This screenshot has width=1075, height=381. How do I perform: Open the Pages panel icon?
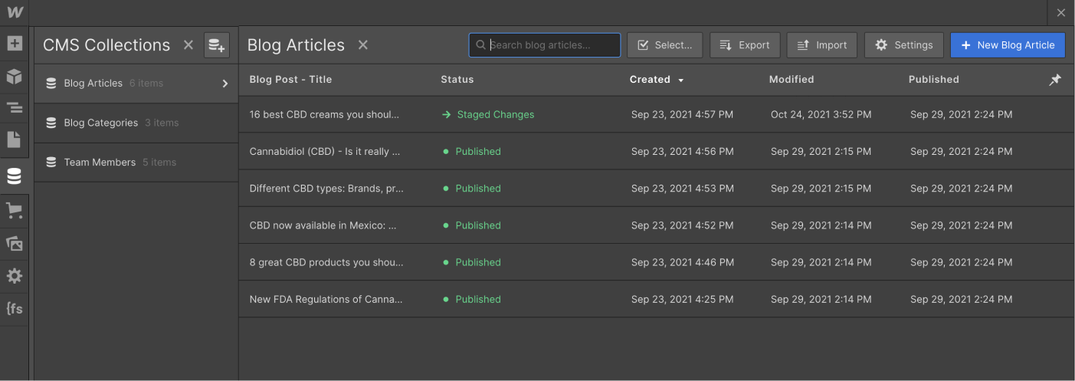[x=14, y=140]
